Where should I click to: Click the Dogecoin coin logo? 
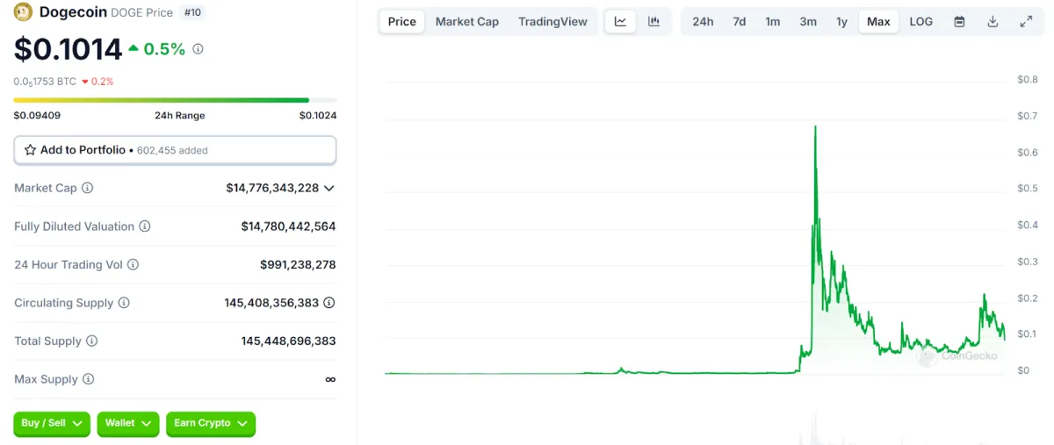[x=24, y=12]
